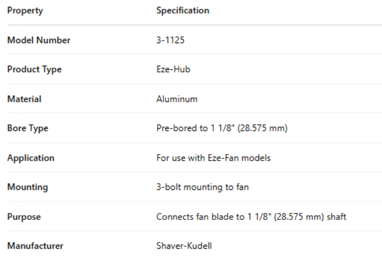Select the Manufacturer row label
This screenshot has height=263, width=382.
[35, 246]
